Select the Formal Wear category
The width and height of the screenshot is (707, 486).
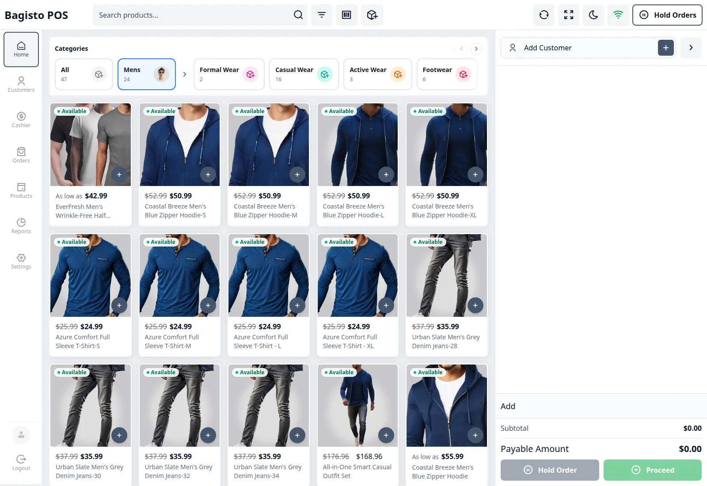(229, 74)
